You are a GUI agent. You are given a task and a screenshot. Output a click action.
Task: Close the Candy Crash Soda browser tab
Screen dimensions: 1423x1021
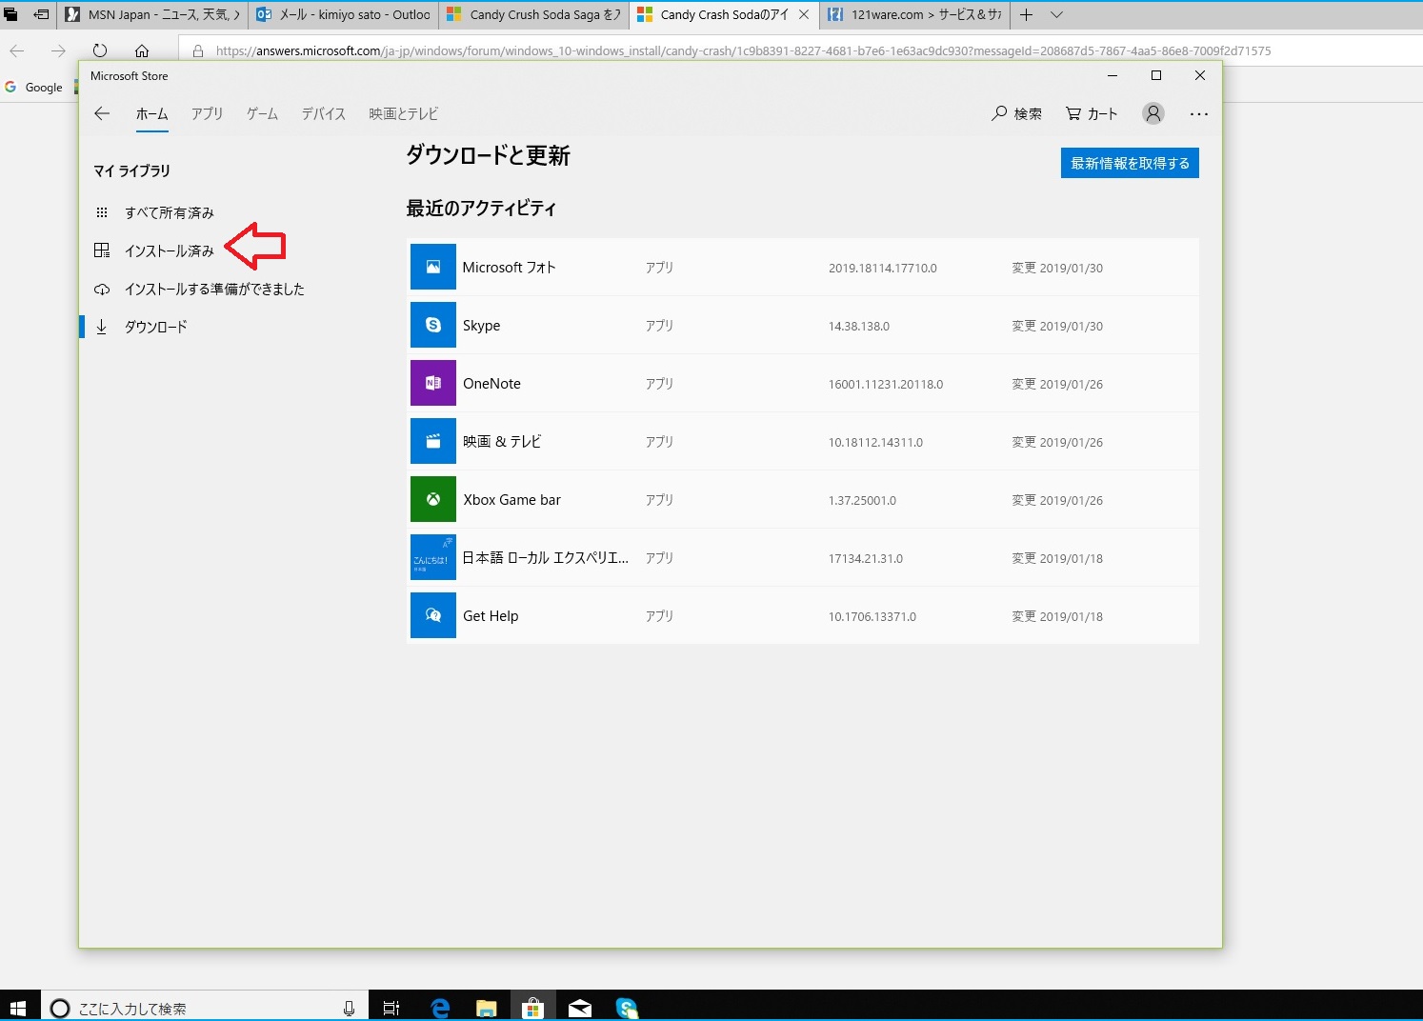[x=804, y=14]
